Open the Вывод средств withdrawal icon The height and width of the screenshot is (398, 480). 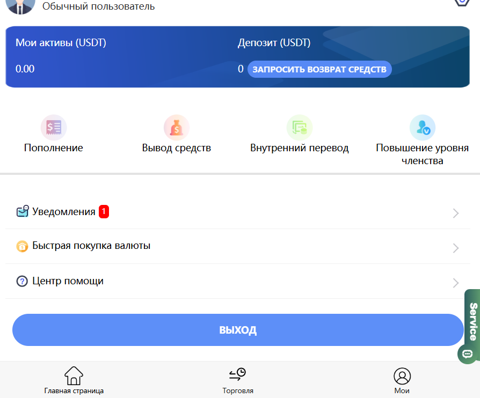pos(177,127)
